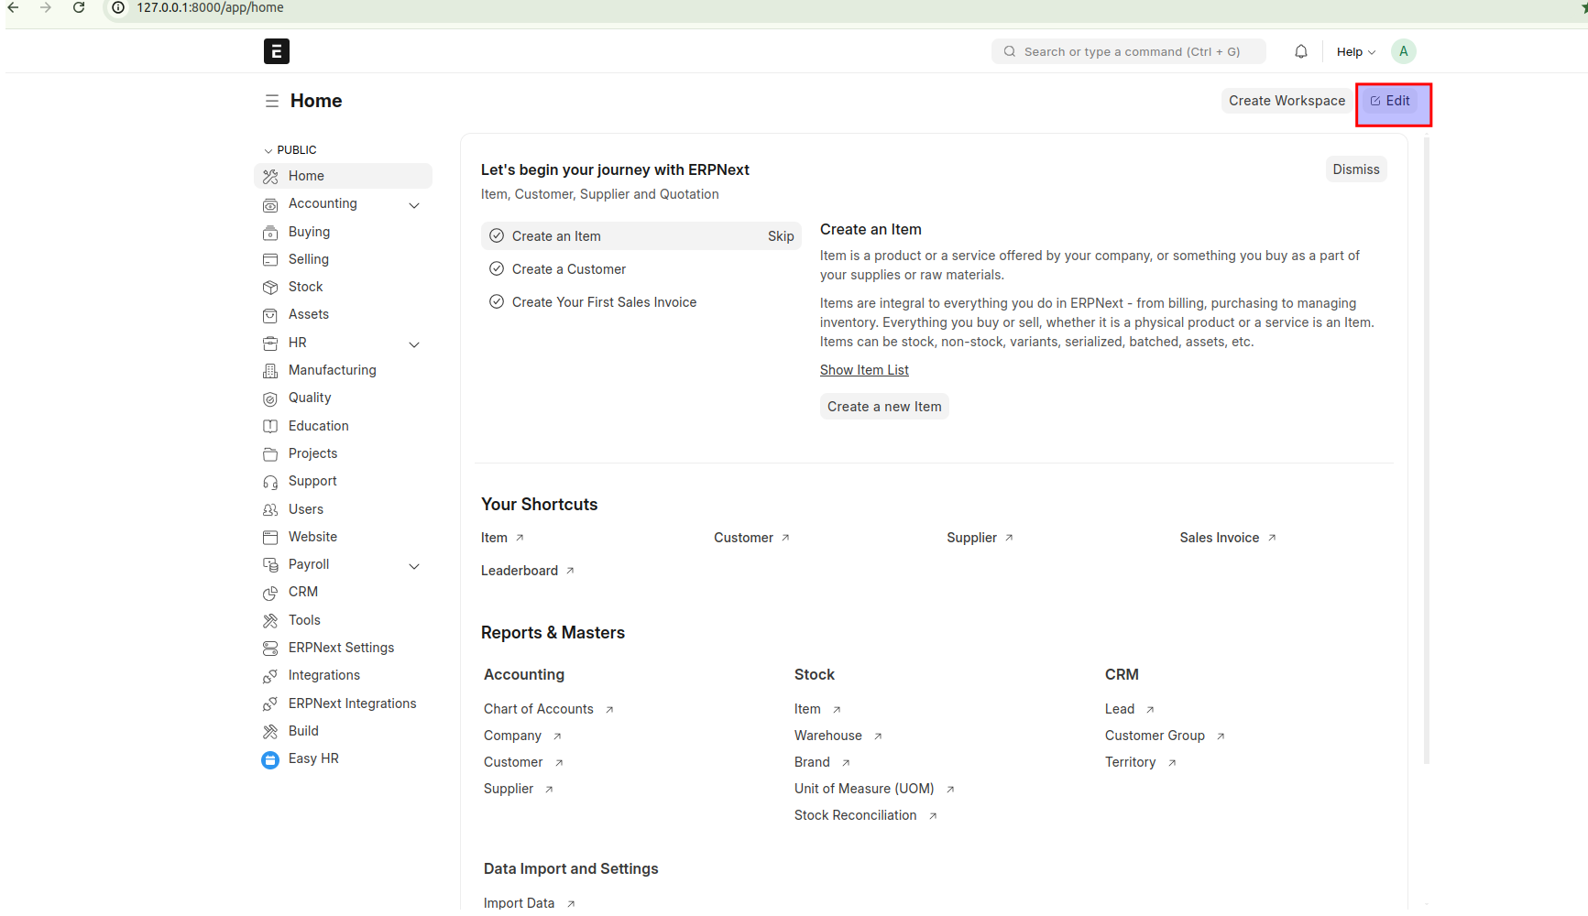
Task: Open the user avatar menu
Action: [1403, 51]
